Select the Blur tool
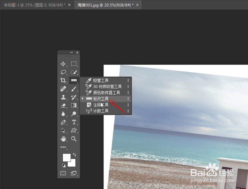The height and width of the screenshot is (189, 248). 63,114
